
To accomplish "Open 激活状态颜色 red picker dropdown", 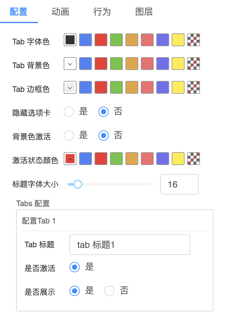I will coord(70,159).
